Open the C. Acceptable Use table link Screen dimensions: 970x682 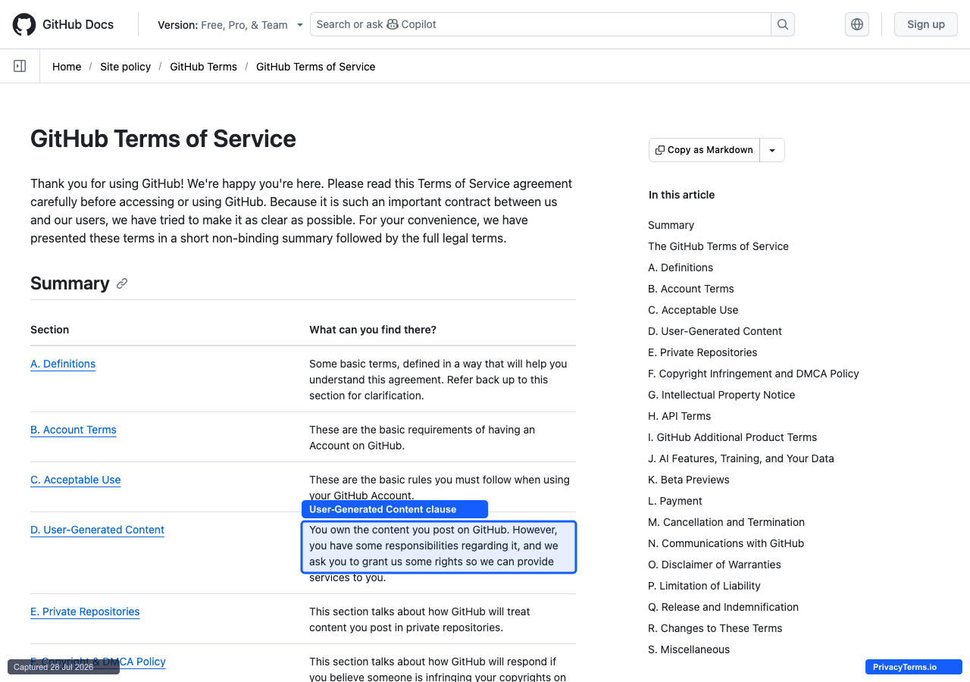pos(76,480)
